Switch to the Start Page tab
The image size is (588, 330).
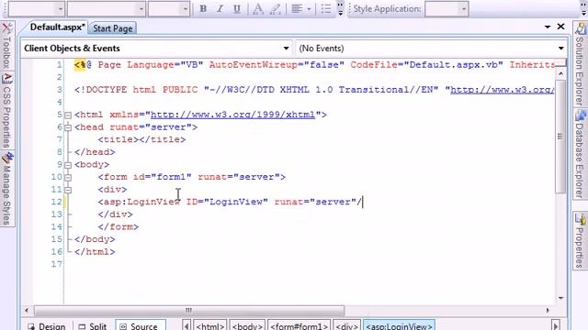click(x=112, y=28)
